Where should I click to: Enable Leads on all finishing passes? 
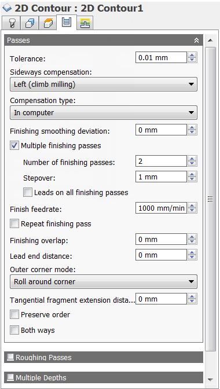(28, 193)
